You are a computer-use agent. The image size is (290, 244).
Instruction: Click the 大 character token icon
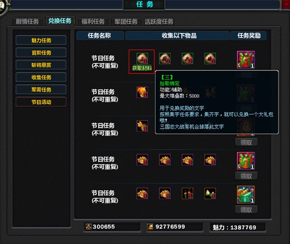coord(187,58)
